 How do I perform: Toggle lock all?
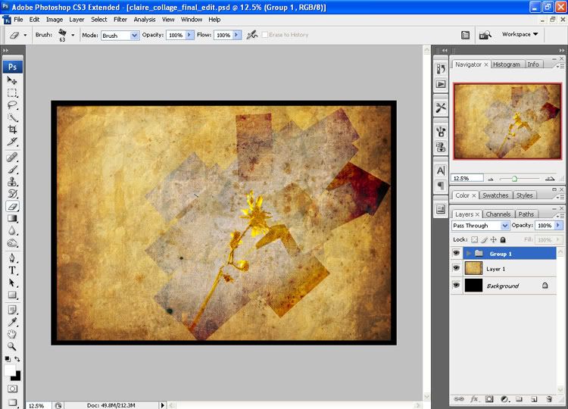coord(503,239)
